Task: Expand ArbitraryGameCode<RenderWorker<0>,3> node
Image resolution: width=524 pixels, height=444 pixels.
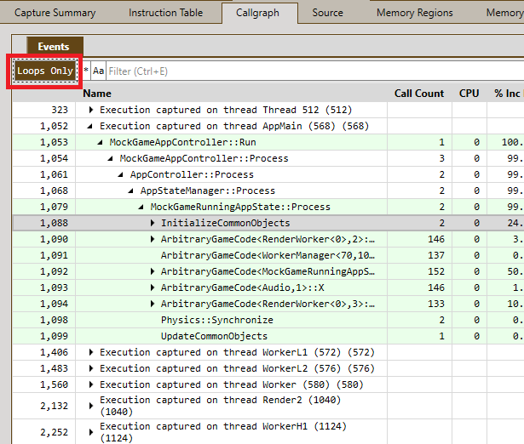Action: click(x=153, y=304)
